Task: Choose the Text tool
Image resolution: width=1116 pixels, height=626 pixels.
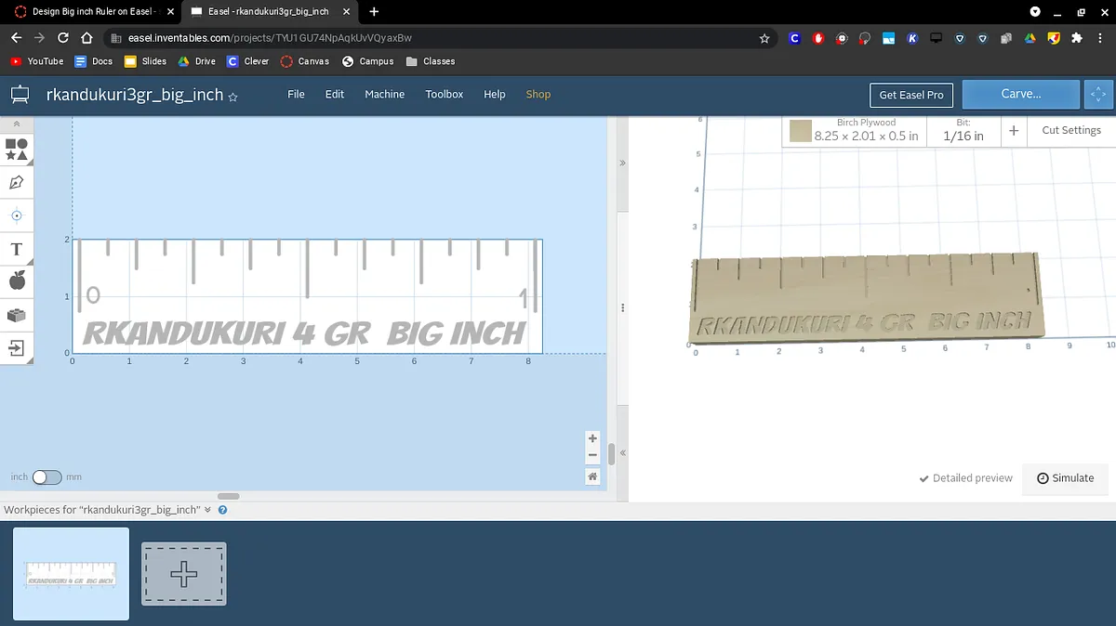Action: (17, 249)
